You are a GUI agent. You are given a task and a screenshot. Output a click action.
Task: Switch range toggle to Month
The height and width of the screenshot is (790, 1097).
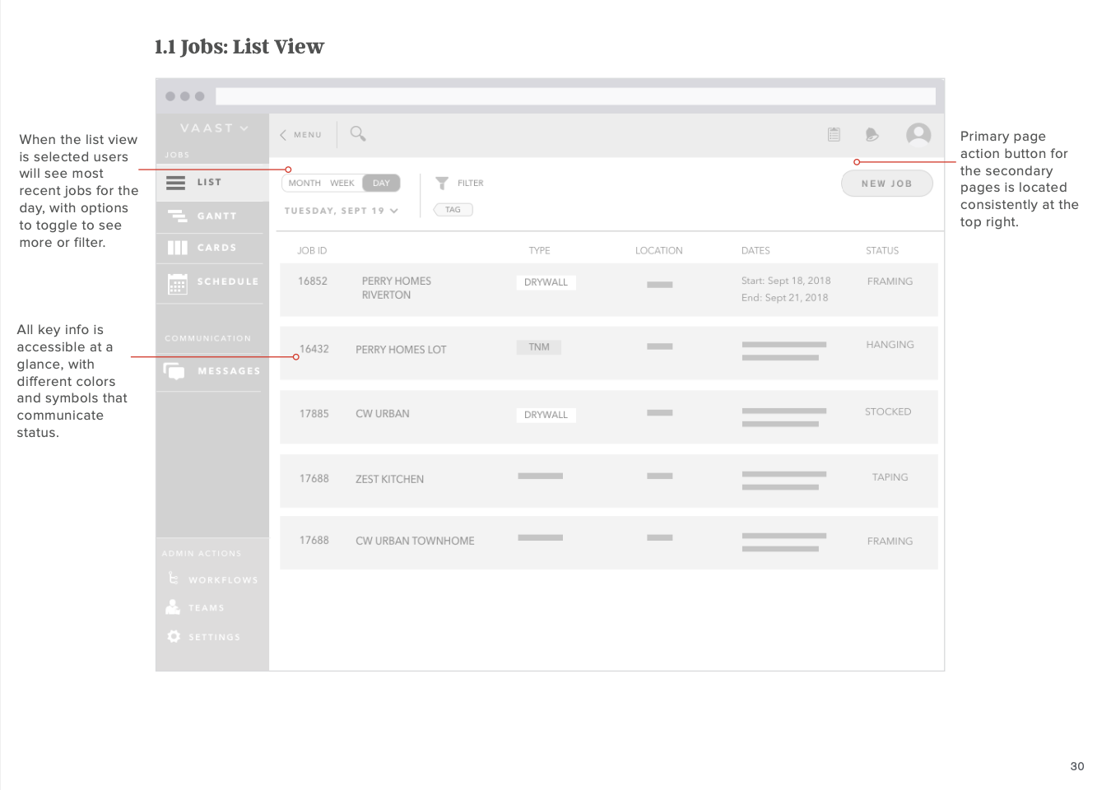304,183
